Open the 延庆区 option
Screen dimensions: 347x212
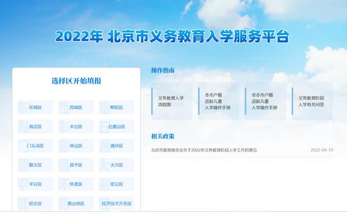[35, 203]
